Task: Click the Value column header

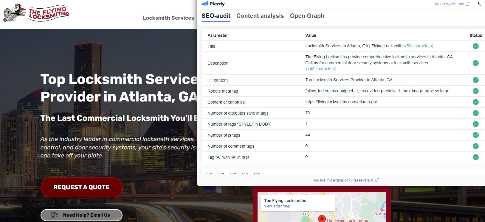Action: click(311, 35)
